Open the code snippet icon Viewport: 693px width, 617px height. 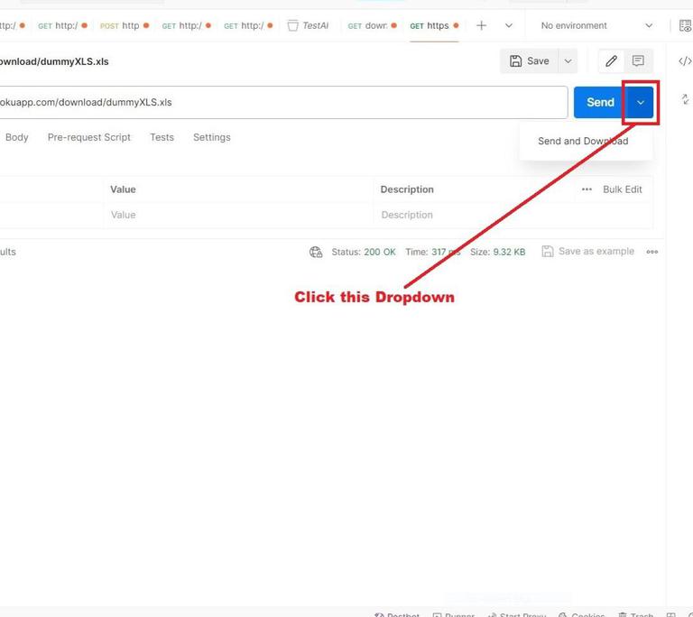point(685,61)
